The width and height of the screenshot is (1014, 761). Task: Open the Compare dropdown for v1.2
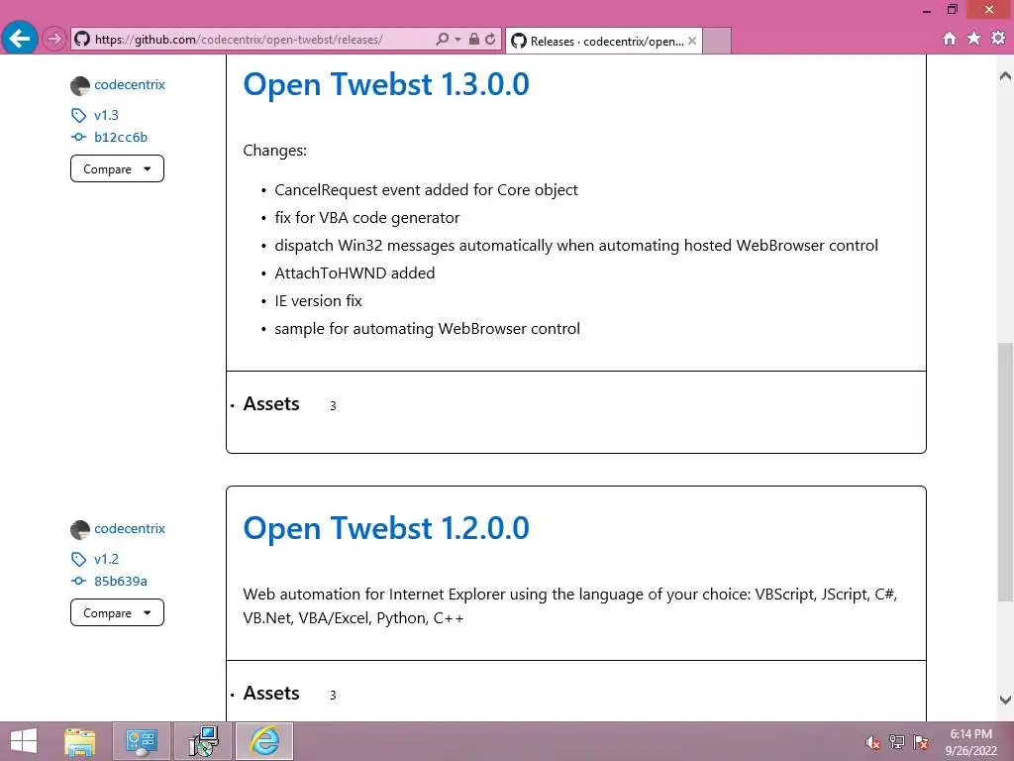pos(117,612)
